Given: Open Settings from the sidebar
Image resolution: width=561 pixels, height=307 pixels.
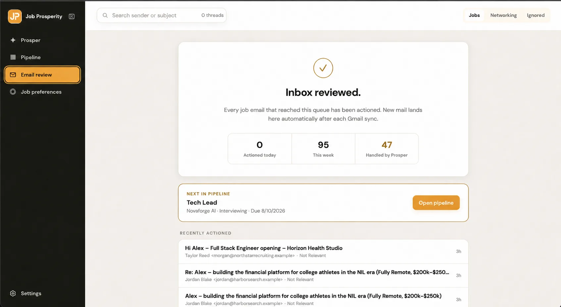Looking at the screenshot, I should pos(42,293).
